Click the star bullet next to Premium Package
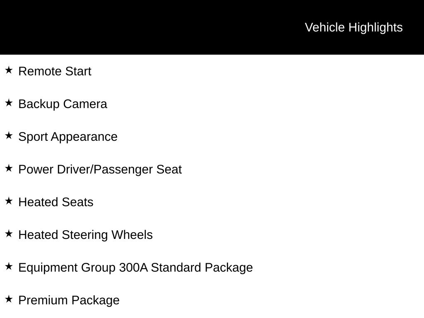This screenshot has height=318, width=424. 9,299
